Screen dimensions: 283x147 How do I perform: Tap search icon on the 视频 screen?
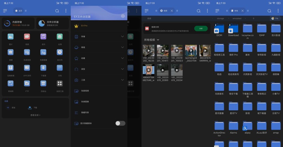[199, 11]
